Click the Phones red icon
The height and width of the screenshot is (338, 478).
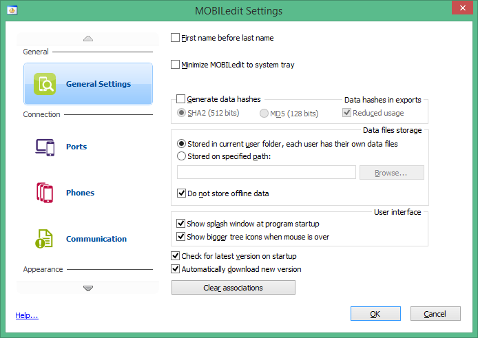[x=45, y=193]
